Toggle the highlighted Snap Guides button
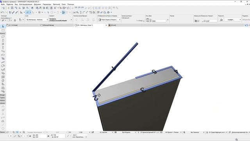 [27, 12]
